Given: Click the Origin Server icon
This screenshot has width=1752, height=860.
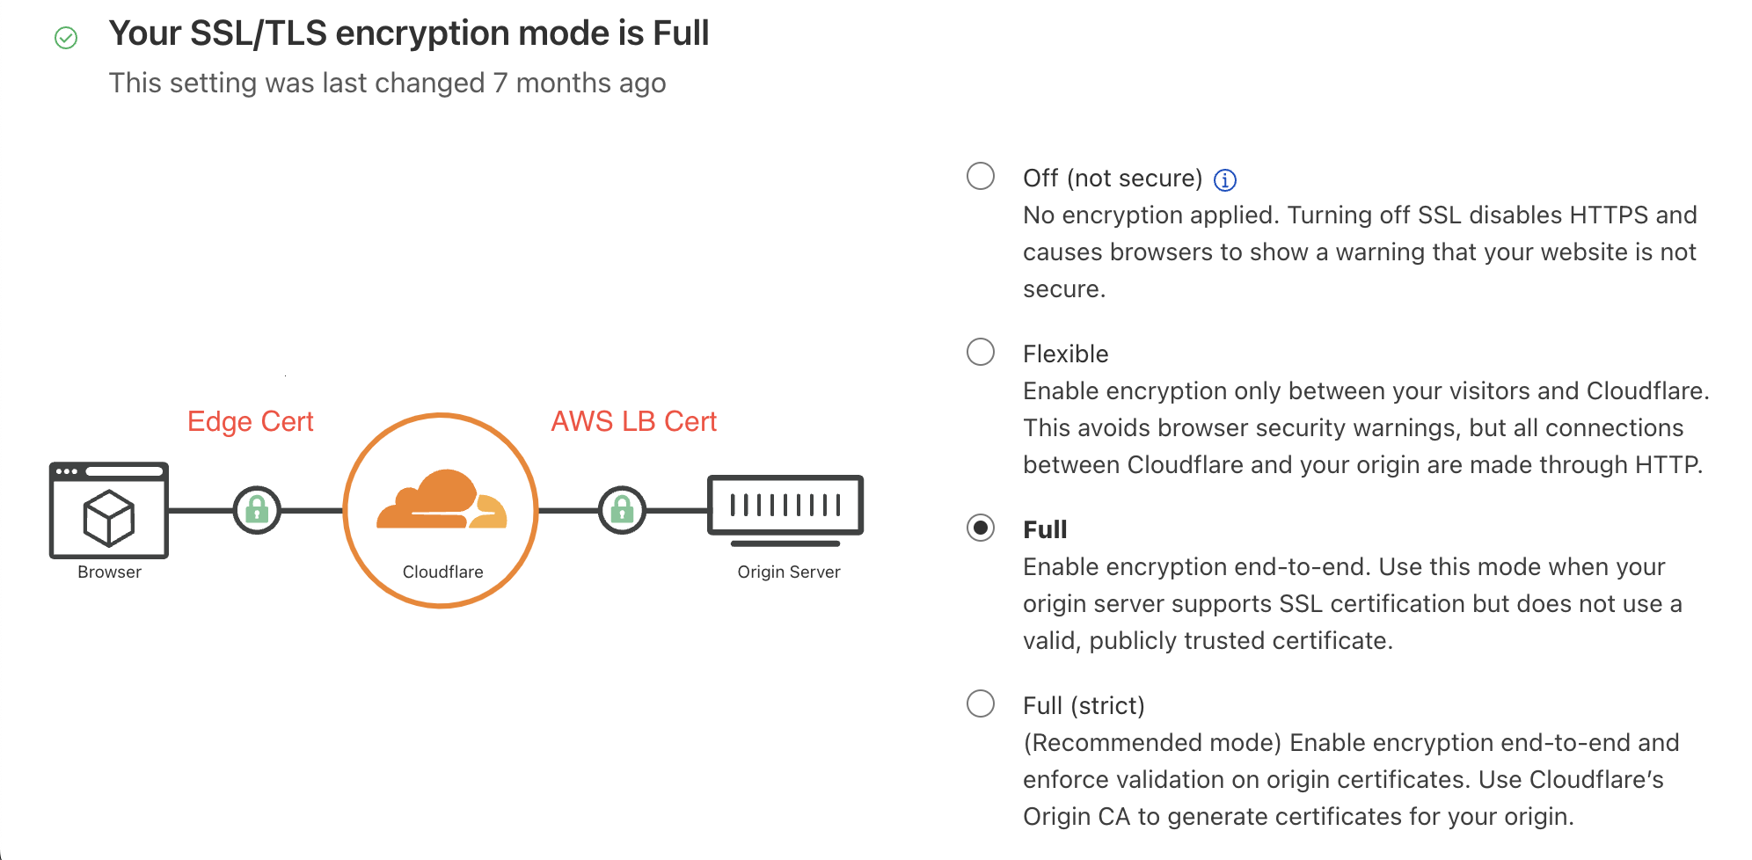Looking at the screenshot, I should pyautogui.click(x=785, y=507).
